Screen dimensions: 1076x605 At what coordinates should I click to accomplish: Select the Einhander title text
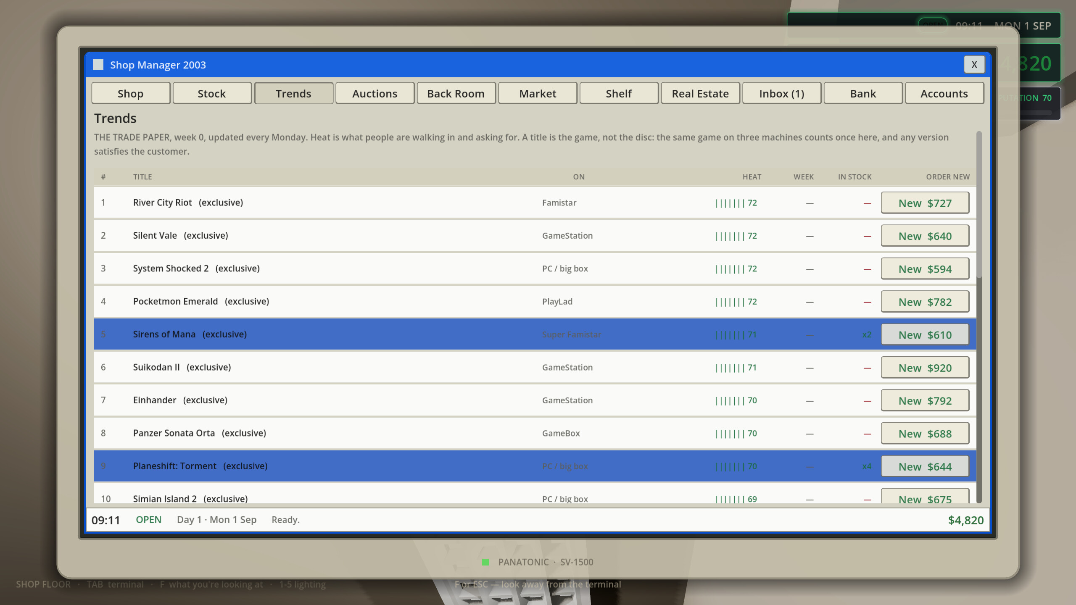click(x=154, y=400)
